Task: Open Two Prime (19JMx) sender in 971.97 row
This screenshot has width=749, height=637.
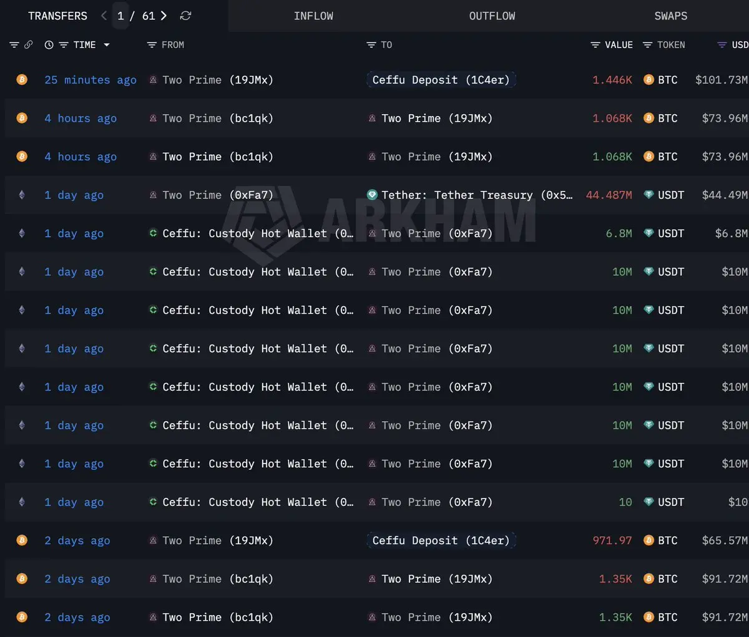Action: pos(218,540)
